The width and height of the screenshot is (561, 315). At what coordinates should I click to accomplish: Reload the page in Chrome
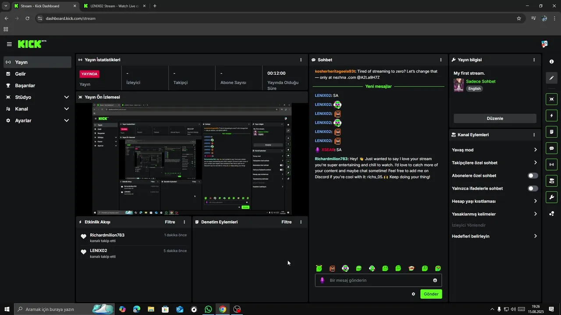27,18
